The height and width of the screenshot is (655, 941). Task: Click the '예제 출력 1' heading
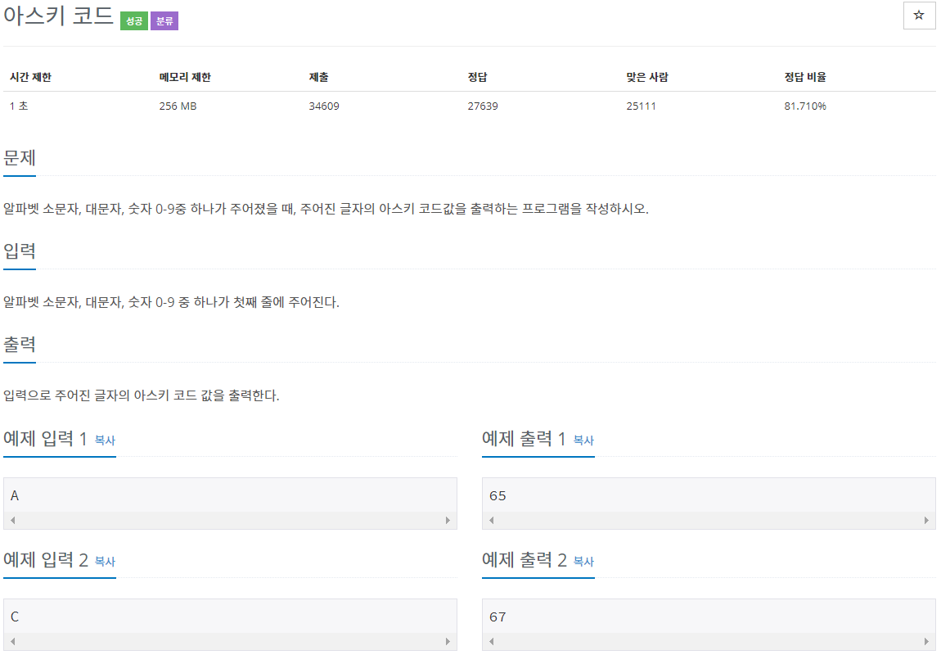pyautogui.click(x=524, y=439)
